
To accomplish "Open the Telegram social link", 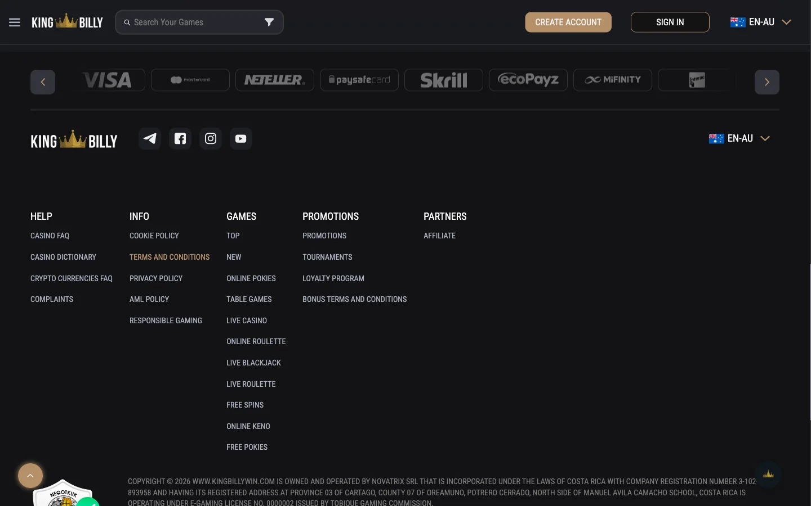I will tap(150, 138).
